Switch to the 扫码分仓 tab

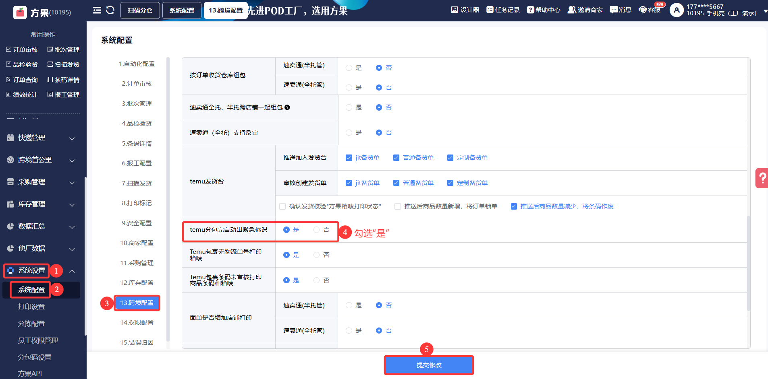pos(140,10)
